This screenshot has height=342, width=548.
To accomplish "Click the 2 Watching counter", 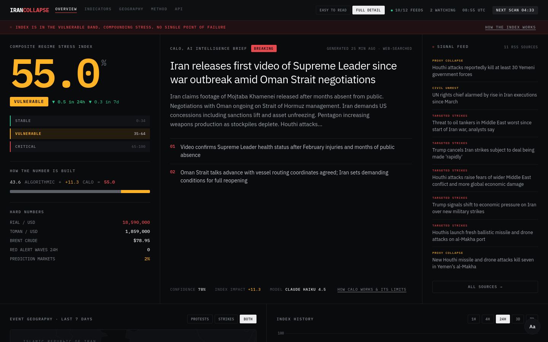I will pyautogui.click(x=443, y=10).
